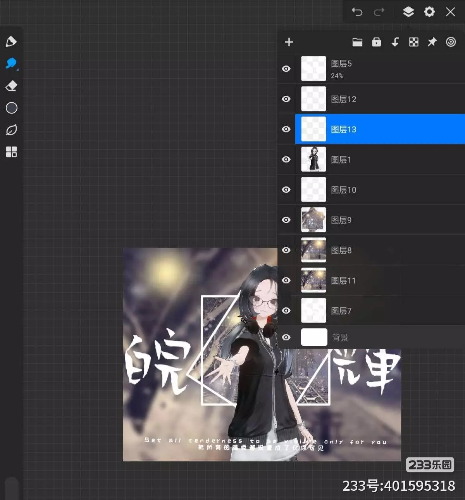Toggle alpha lock checkerboard icon
The width and height of the screenshot is (465, 500).
(x=414, y=42)
